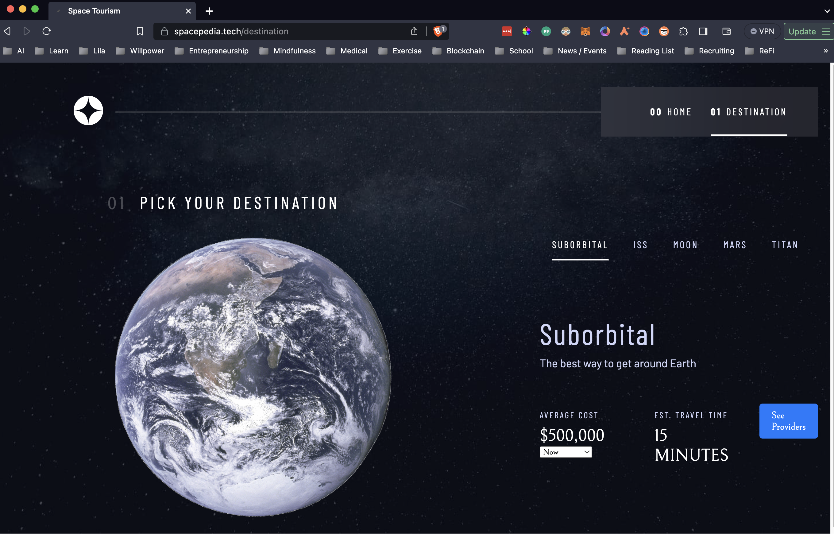The height and width of the screenshot is (534, 834).
Task: Open the Now cost dropdown
Action: [x=566, y=452]
